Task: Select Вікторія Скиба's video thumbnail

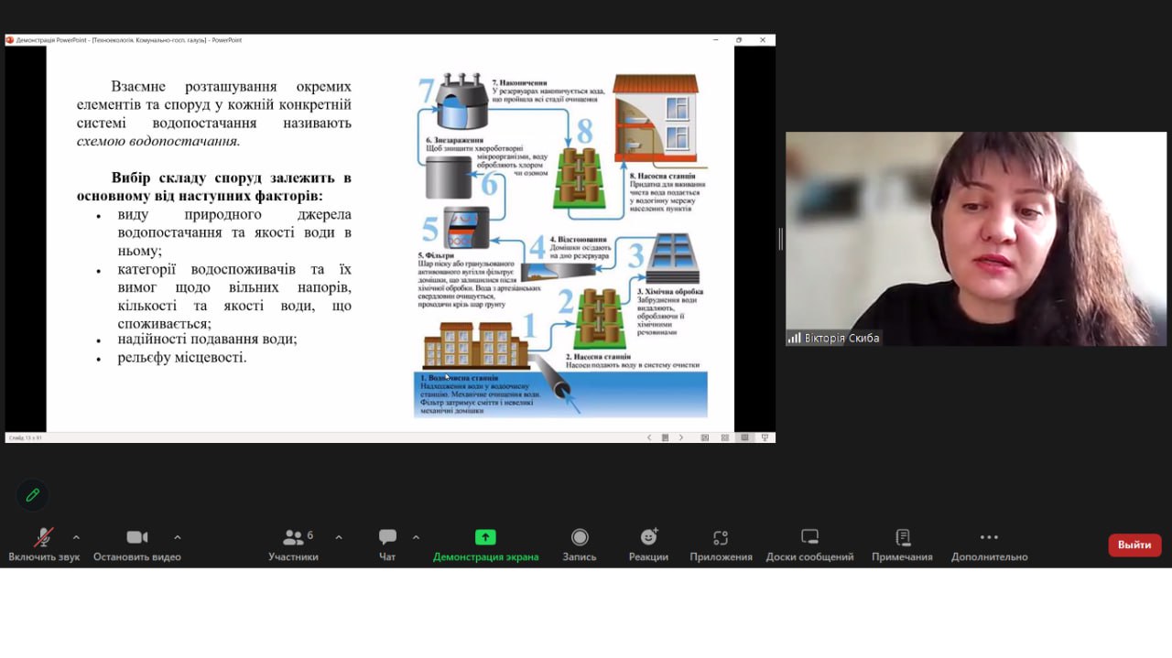Action: [976, 239]
